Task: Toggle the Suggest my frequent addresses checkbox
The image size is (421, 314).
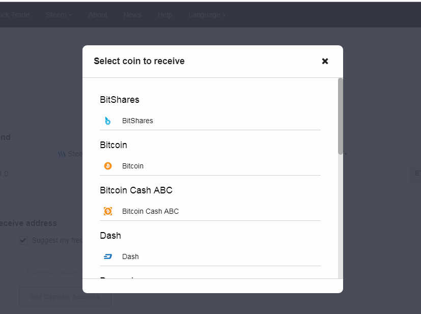Action: (x=23, y=241)
